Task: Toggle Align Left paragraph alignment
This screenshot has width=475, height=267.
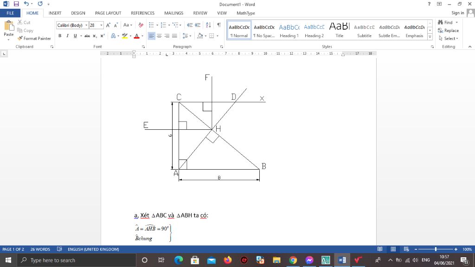Action: [x=152, y=36]
